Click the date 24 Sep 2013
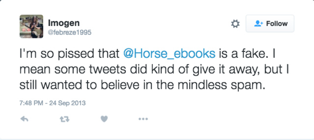Screen dimensions: 314x140 point(67,103)
